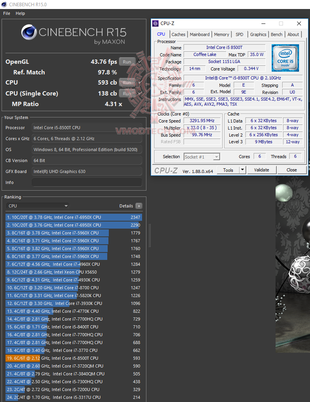The image size is (310, 402).
Task: Click the Level 3 cache value 9 MBytes
Action: point(263,142)
